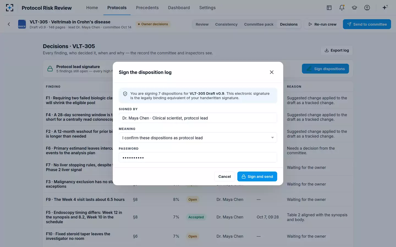Click the Open status badge for F10
This screenshot has height=247, width=396.
193,236
